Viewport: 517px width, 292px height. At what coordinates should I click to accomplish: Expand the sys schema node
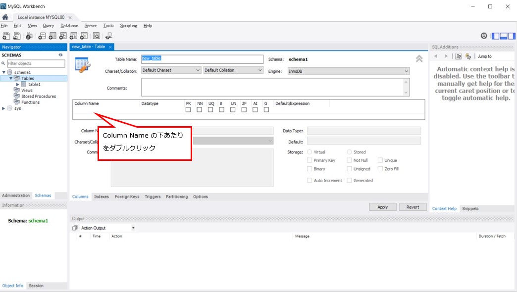(x=3, y=108)
